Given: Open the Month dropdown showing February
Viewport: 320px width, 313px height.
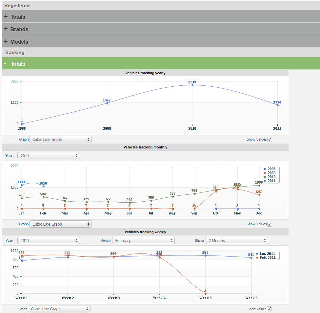Looking at the screenshot, I should click(x=143, y=240).
